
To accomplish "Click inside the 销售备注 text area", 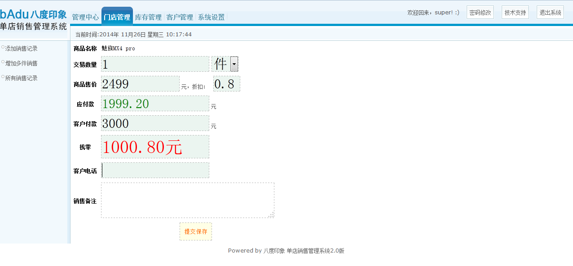I will tap(187, 200).
